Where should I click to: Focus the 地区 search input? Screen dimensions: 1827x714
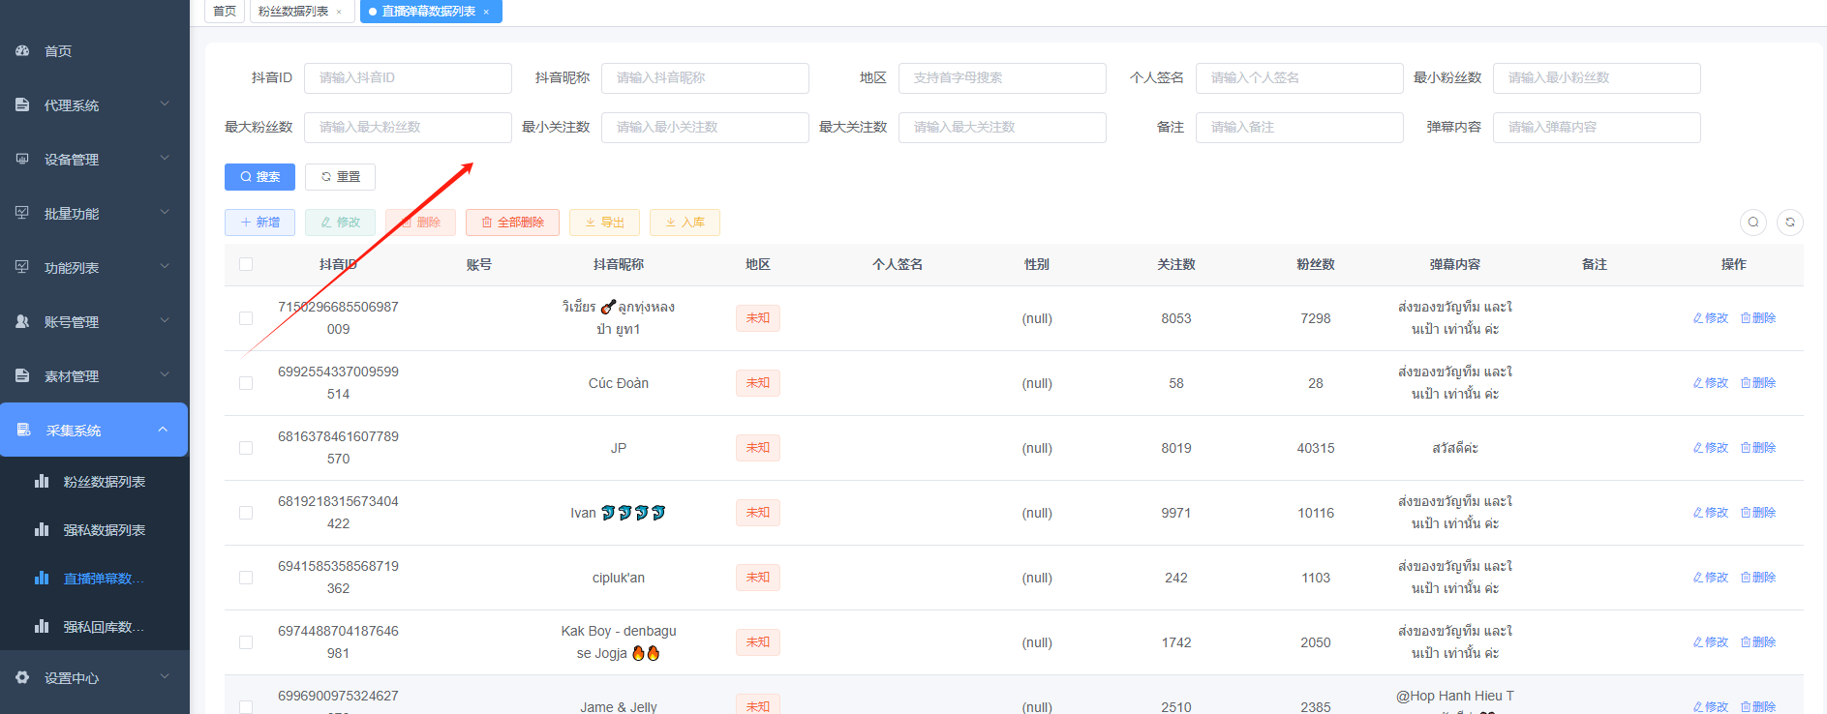tap(1002, 78)
